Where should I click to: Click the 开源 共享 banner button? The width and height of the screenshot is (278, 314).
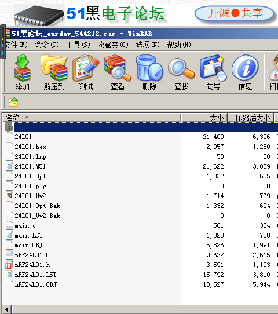click(235, 13)
